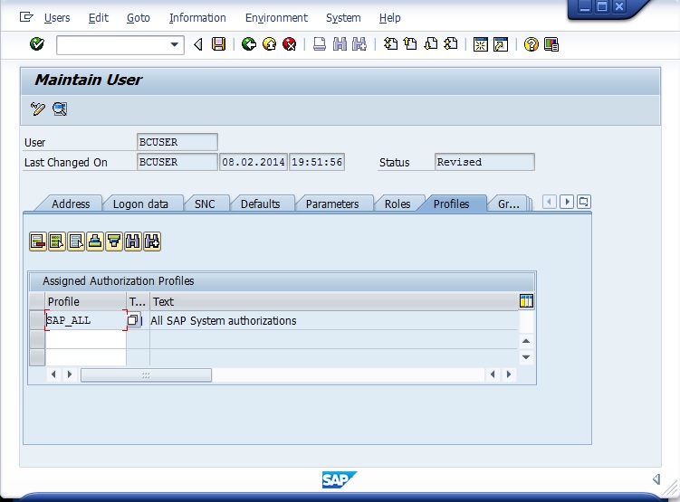Click the Delete Row icon above table
The image size is (680, 502).
[x=38, y=241]
